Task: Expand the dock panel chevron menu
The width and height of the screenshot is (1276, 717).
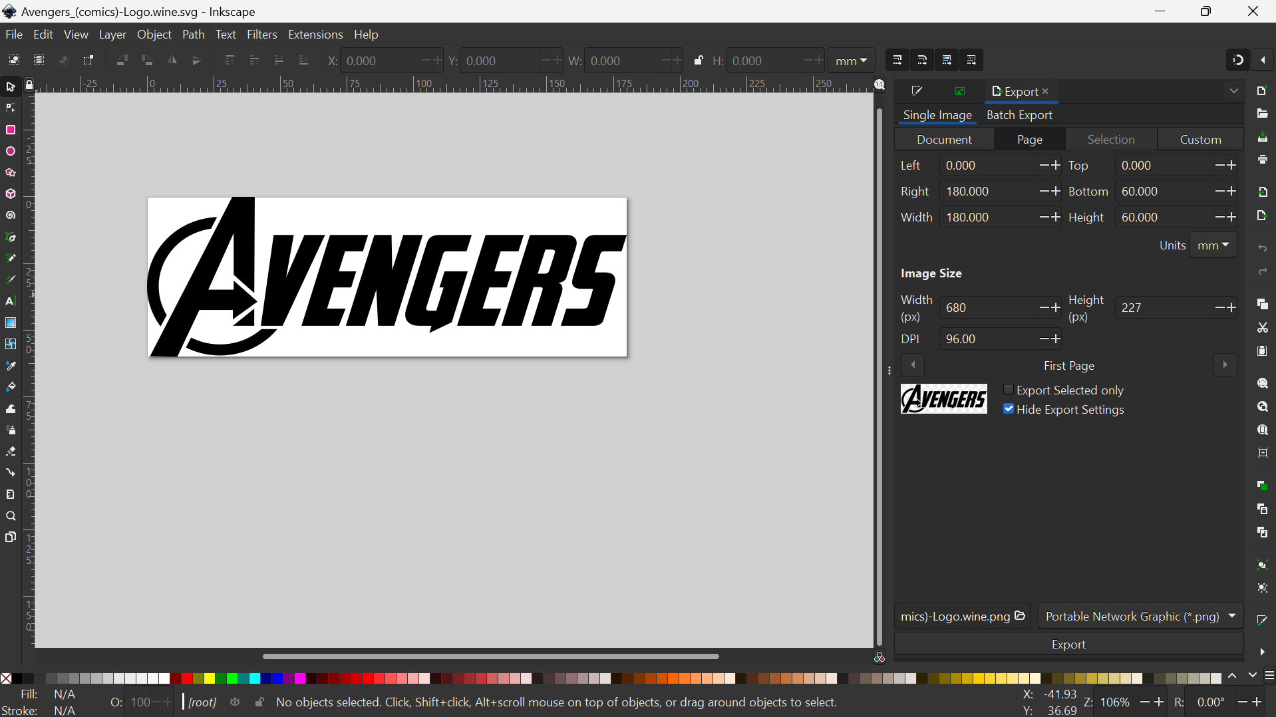Action: (x=1234, y=91)
